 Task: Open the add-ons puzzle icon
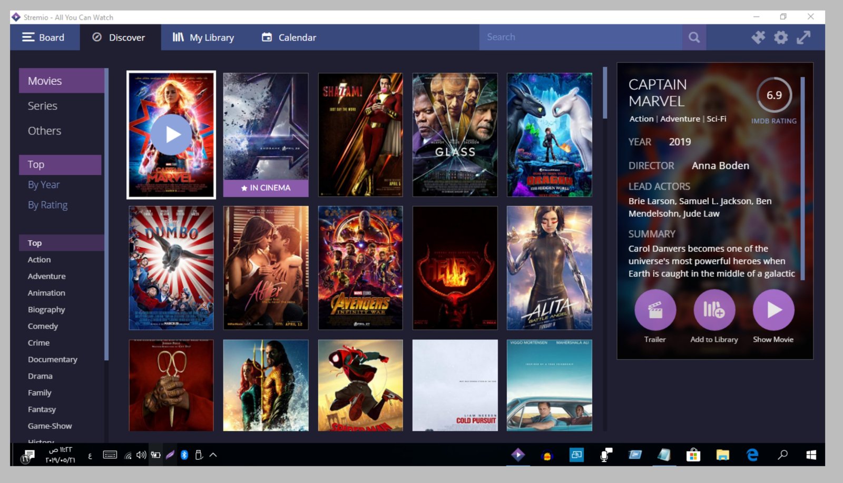click(758, 37)
